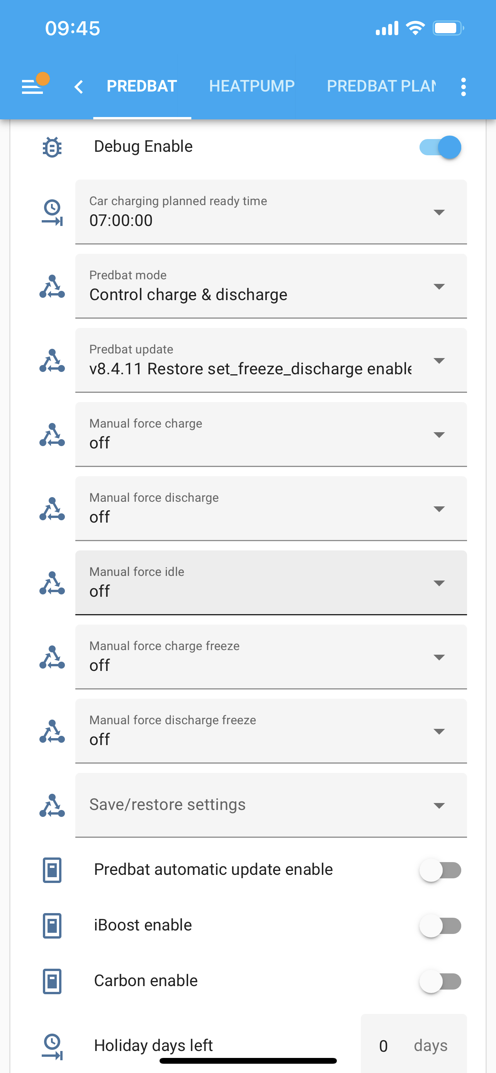Open the Predbat mode dropdown
The image size is (496, 1073).
click(271, 286)
